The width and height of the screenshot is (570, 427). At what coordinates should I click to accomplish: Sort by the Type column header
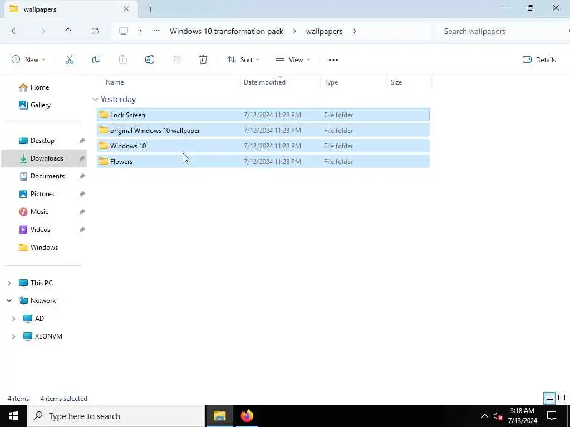pyautogui.click(x=331, y=82)
